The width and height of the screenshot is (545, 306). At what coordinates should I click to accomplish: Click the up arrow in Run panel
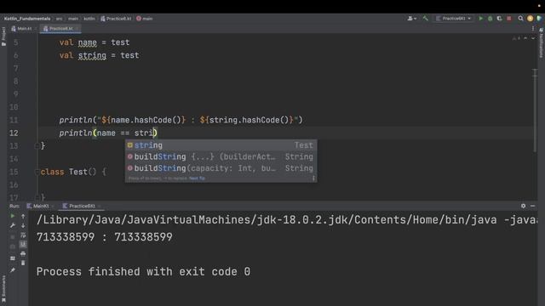23,216
